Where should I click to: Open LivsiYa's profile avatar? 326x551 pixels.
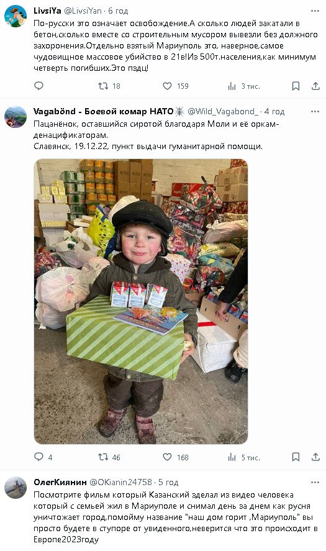coord(16,16)
